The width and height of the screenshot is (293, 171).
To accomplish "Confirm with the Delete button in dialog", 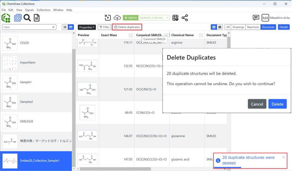I will point(278,104).
